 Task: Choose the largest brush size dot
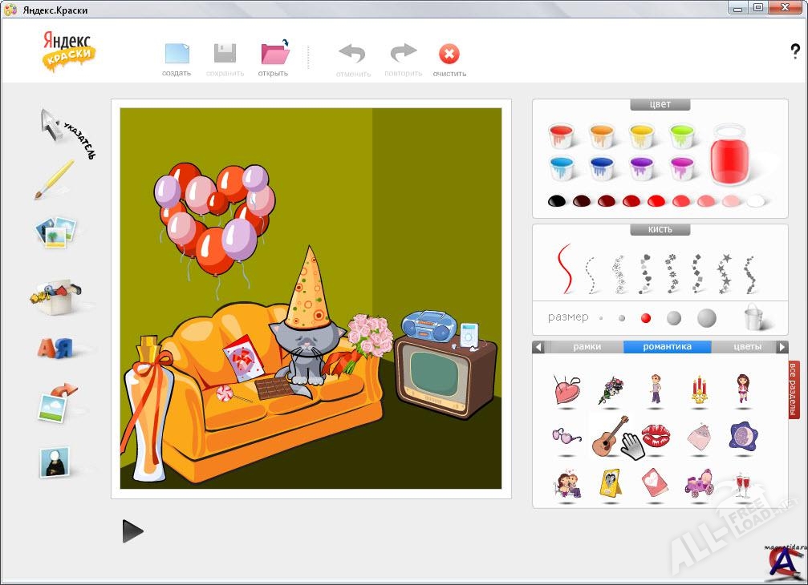706,317
